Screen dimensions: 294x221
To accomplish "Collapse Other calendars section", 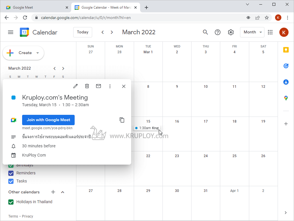I will point(63,192).
